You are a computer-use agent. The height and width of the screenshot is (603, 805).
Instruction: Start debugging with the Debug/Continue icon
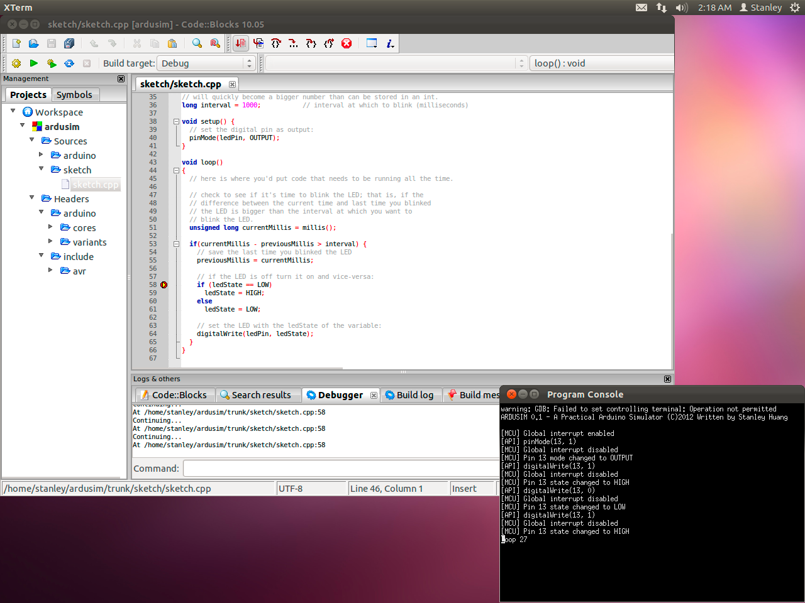tap(241, 43)
